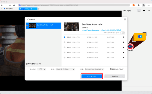Click video icon on bitrate 3451 row
Viewport: 152px width, 94px height.
[124, 47]
